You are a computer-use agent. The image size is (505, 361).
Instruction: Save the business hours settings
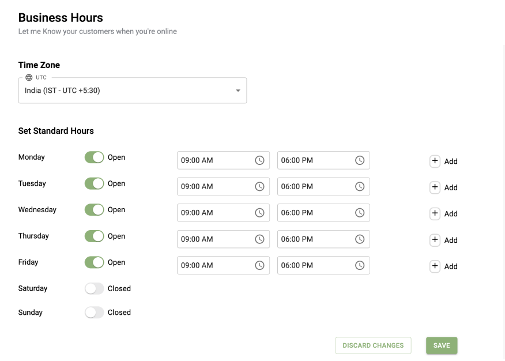pos(442,345)
